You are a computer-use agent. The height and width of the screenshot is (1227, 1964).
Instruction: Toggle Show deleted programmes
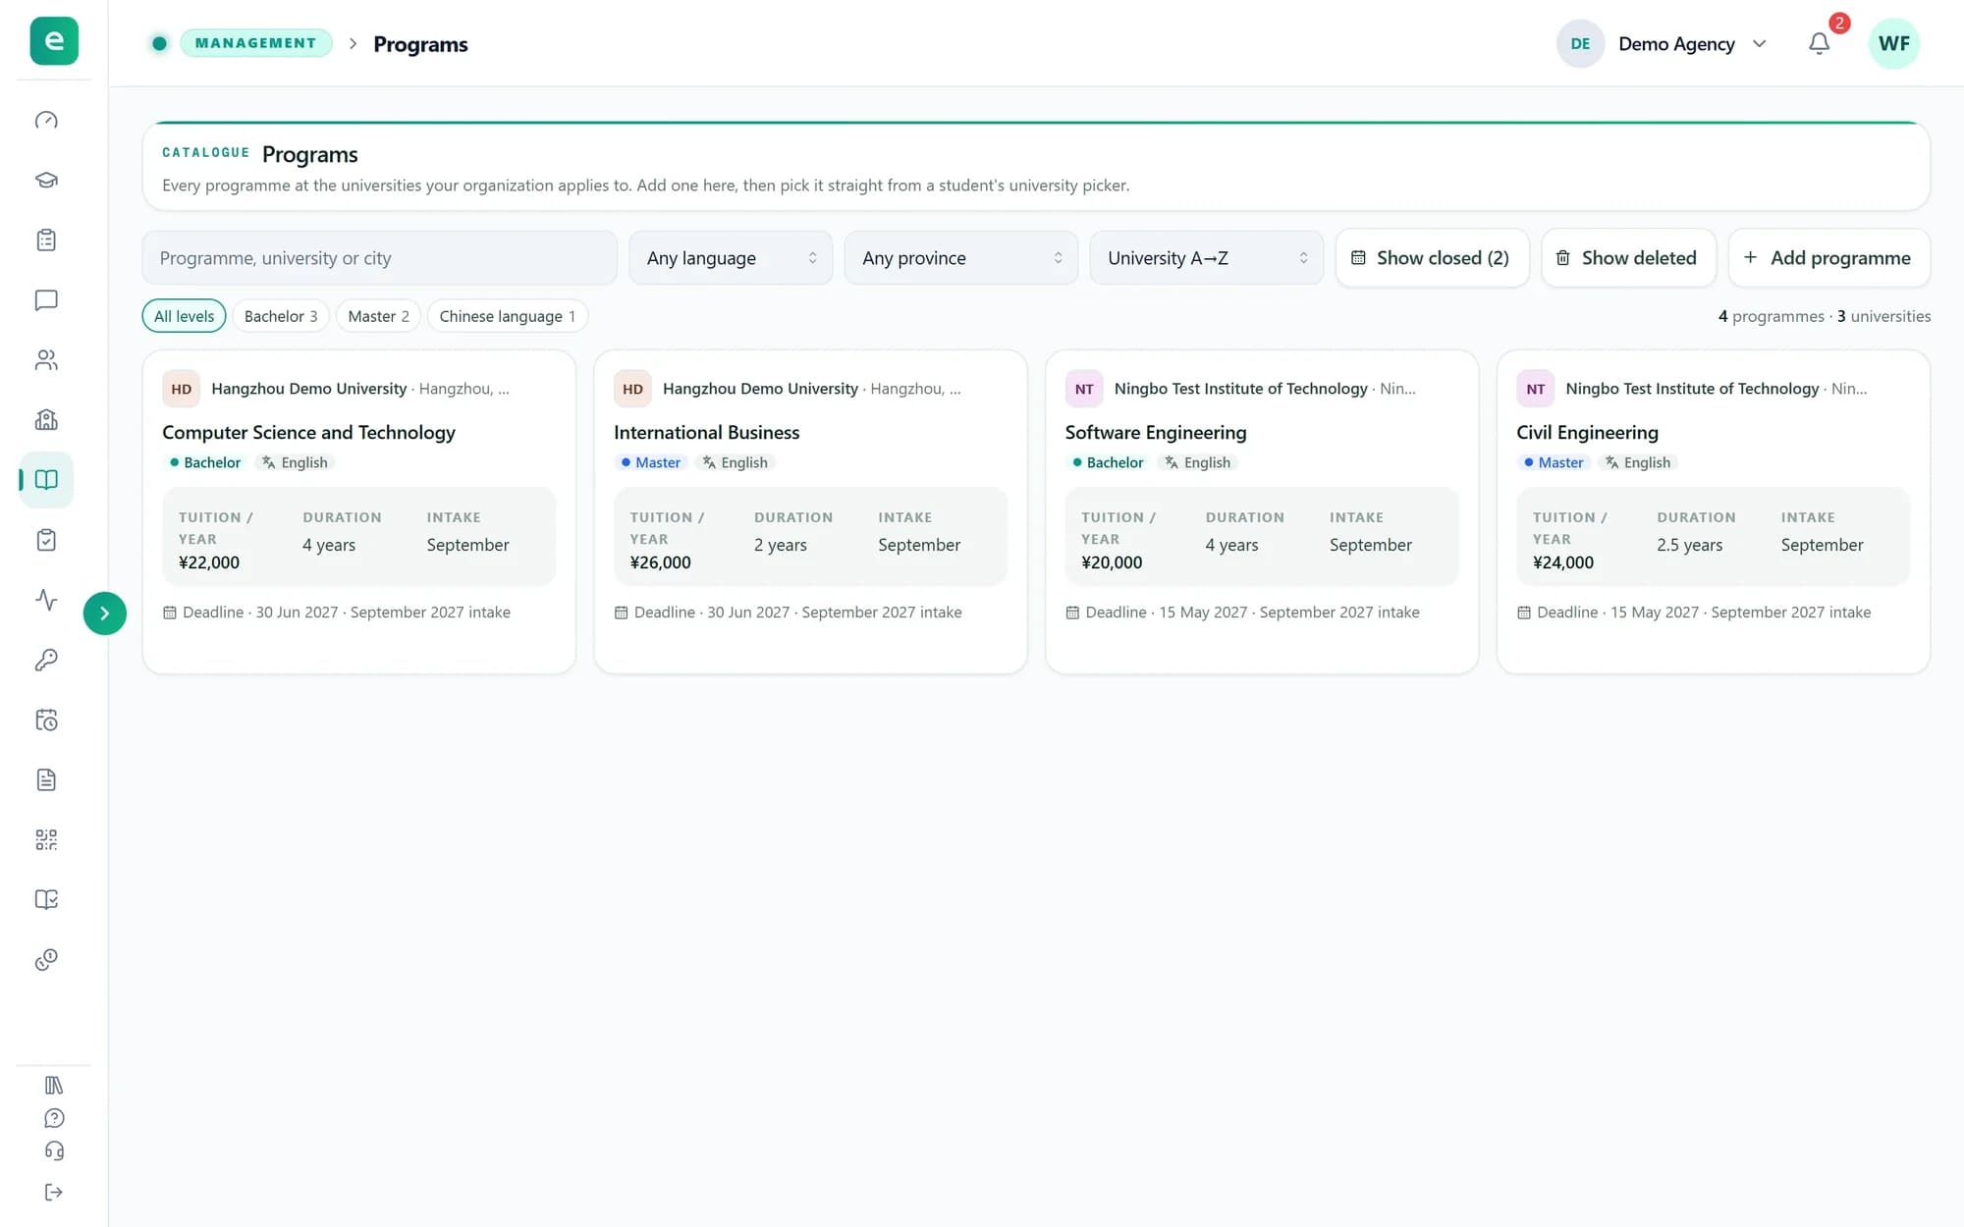pyautogui.click(x=1628, y=258)
